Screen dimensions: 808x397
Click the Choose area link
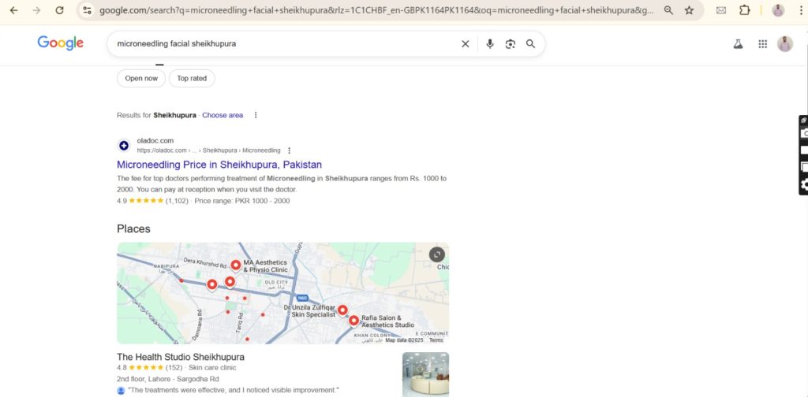click(223, 115)
